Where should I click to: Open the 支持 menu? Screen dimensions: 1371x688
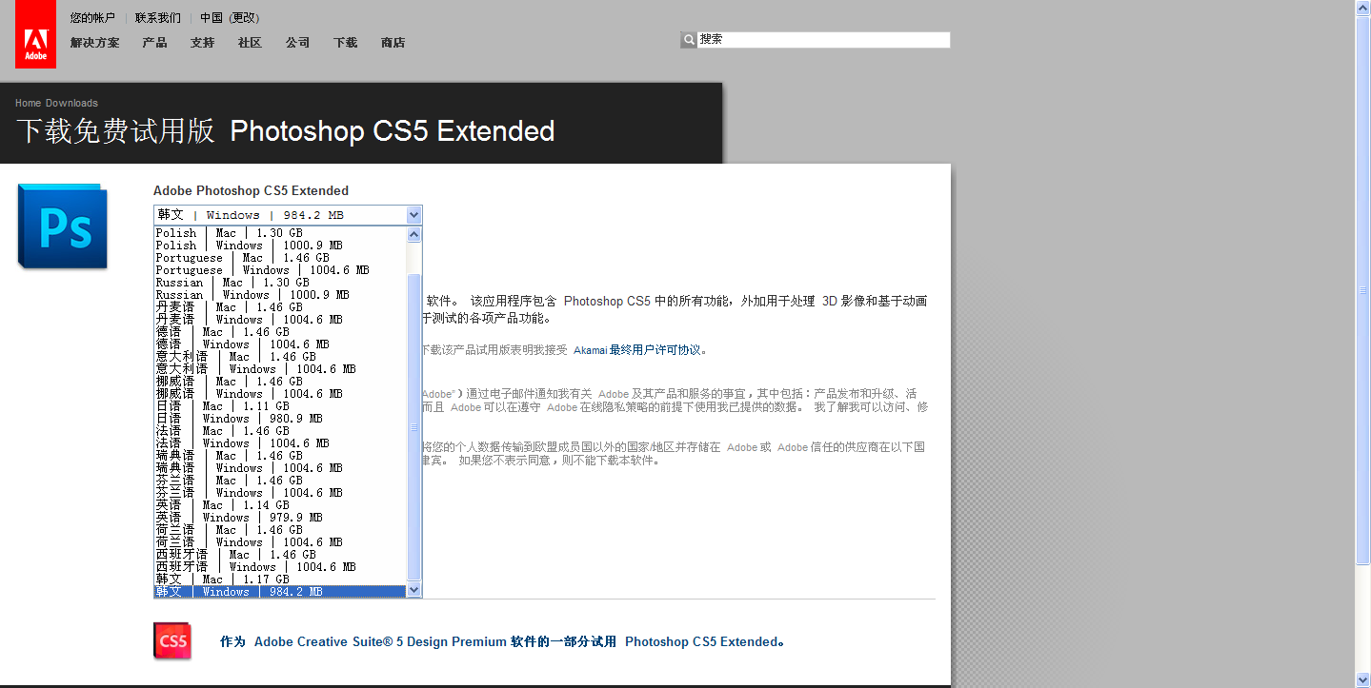[x=202, y=43]
